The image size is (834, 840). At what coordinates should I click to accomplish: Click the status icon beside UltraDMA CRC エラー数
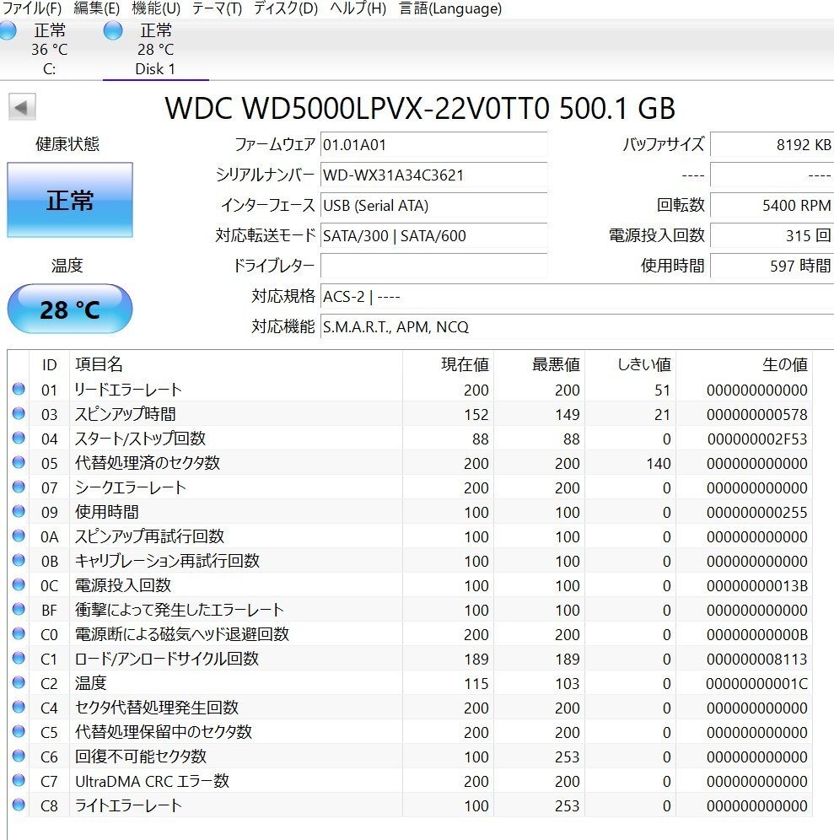click(19, 780)
